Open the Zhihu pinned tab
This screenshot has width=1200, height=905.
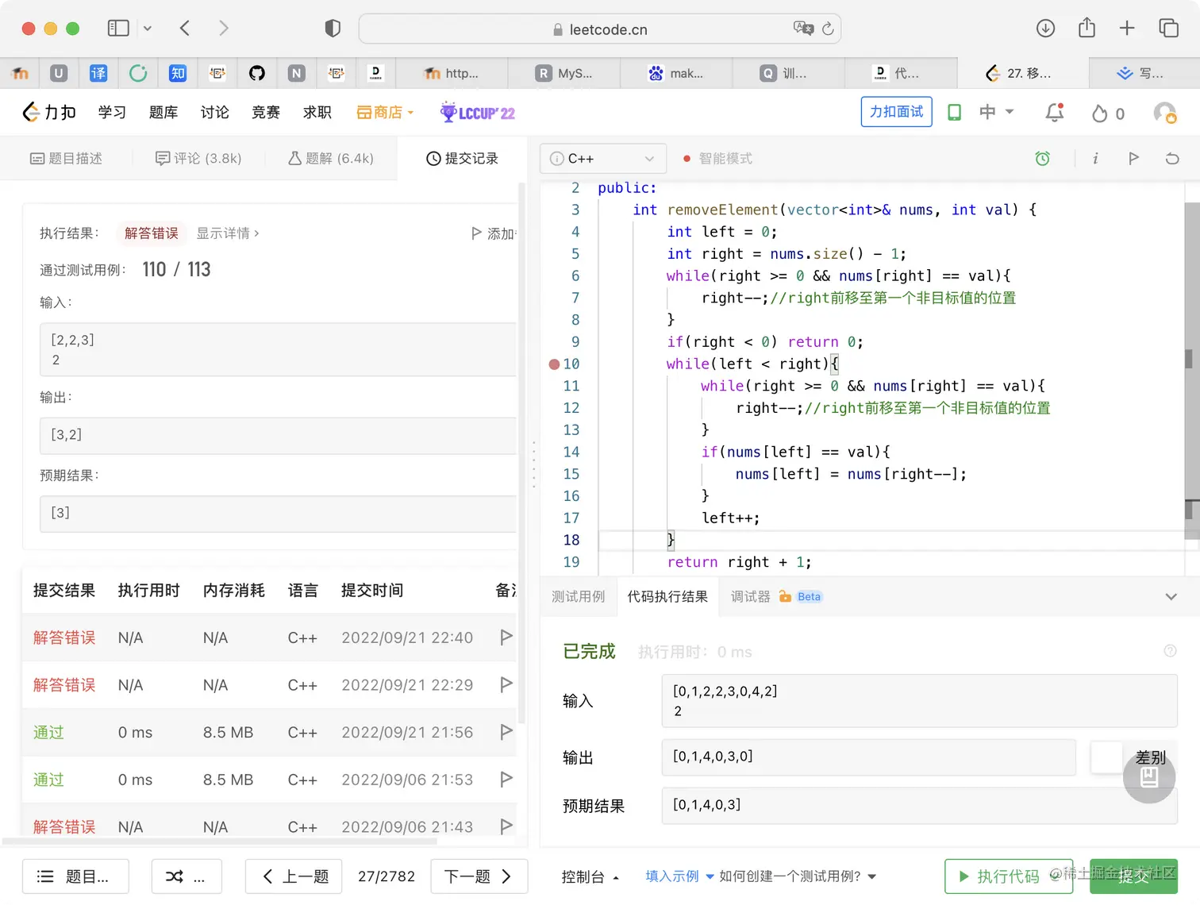point(178,73)
